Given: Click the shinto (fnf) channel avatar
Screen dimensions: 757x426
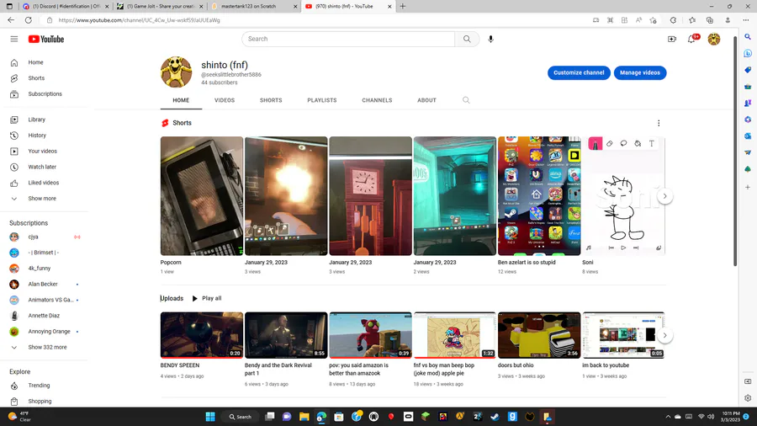Looking at the screenshot, I should click(x=177, y=72).
